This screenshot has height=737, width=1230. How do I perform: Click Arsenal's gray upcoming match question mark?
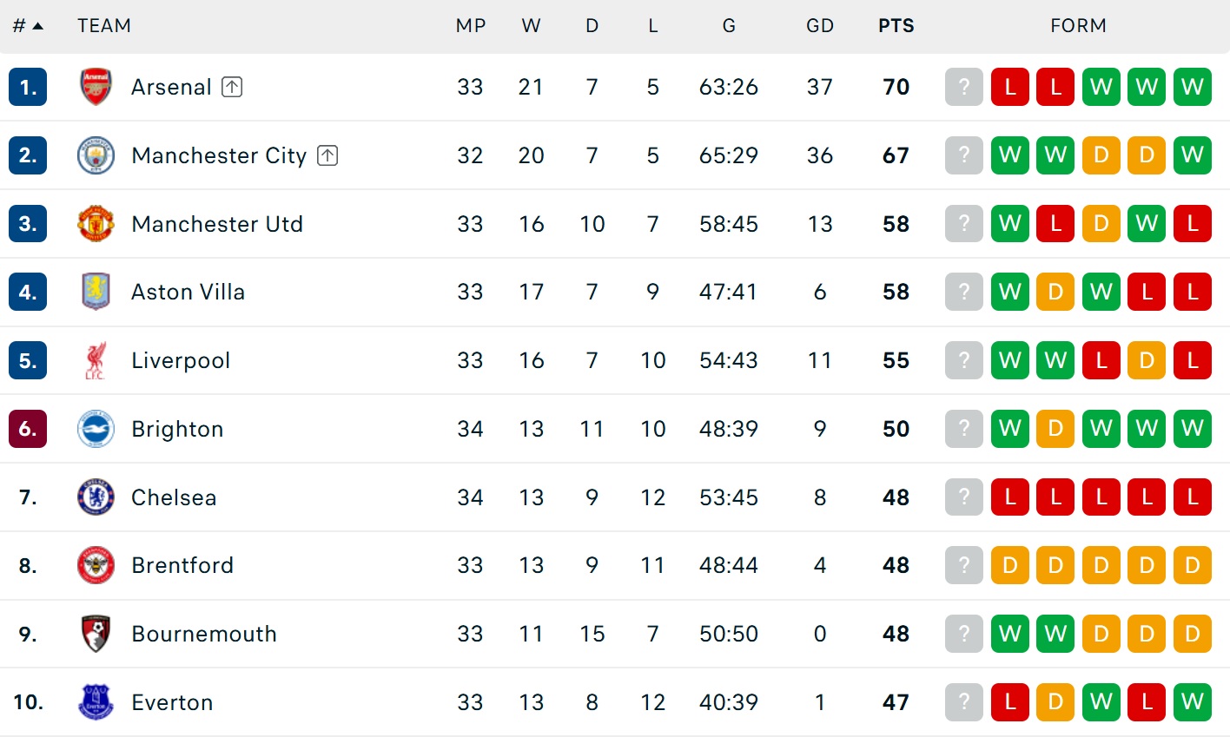tap(963, 87)
